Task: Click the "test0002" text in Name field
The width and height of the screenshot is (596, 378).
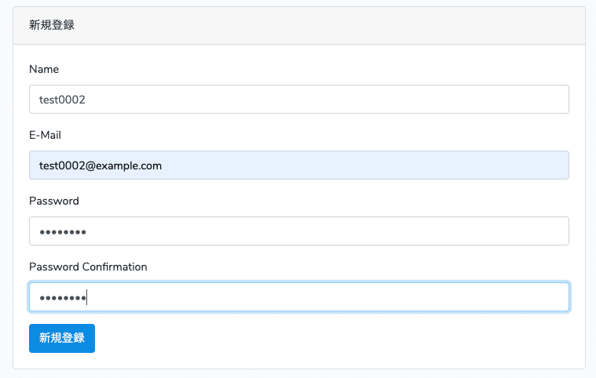Action: point(62,100)
